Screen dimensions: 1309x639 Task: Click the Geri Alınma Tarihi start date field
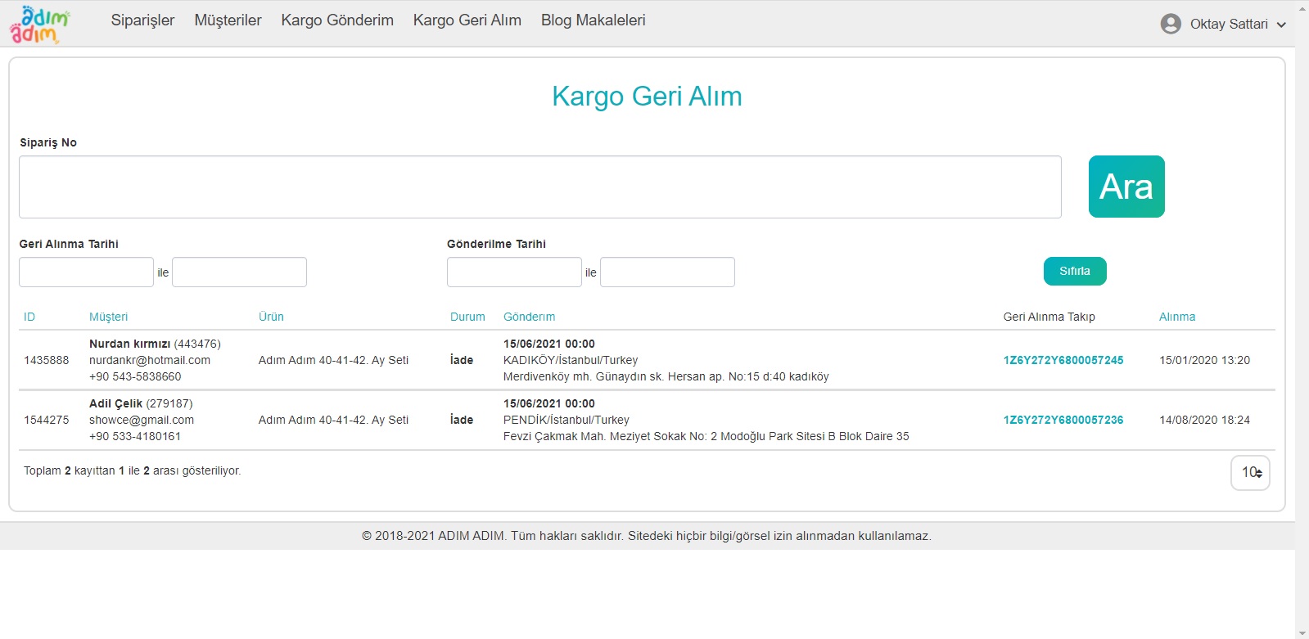[86, 272]
